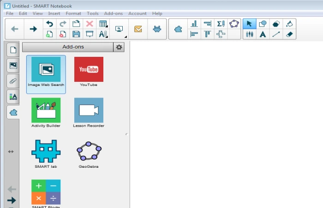Toggle sidebar position with double-arrow
Viewport: 323px width, 208px height.
(x=11, y=152)
